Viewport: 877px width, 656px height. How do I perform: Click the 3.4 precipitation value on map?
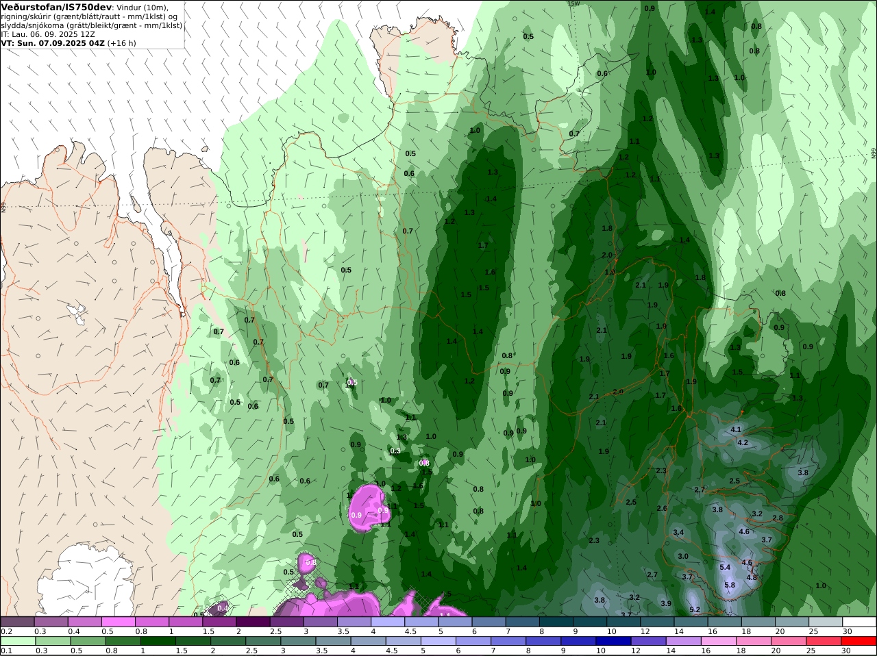tap(678, 532)
